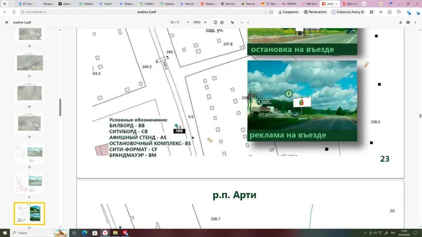Expand the tab list dropdown arrow
The image size is (422, 237).
click(11, 4)
